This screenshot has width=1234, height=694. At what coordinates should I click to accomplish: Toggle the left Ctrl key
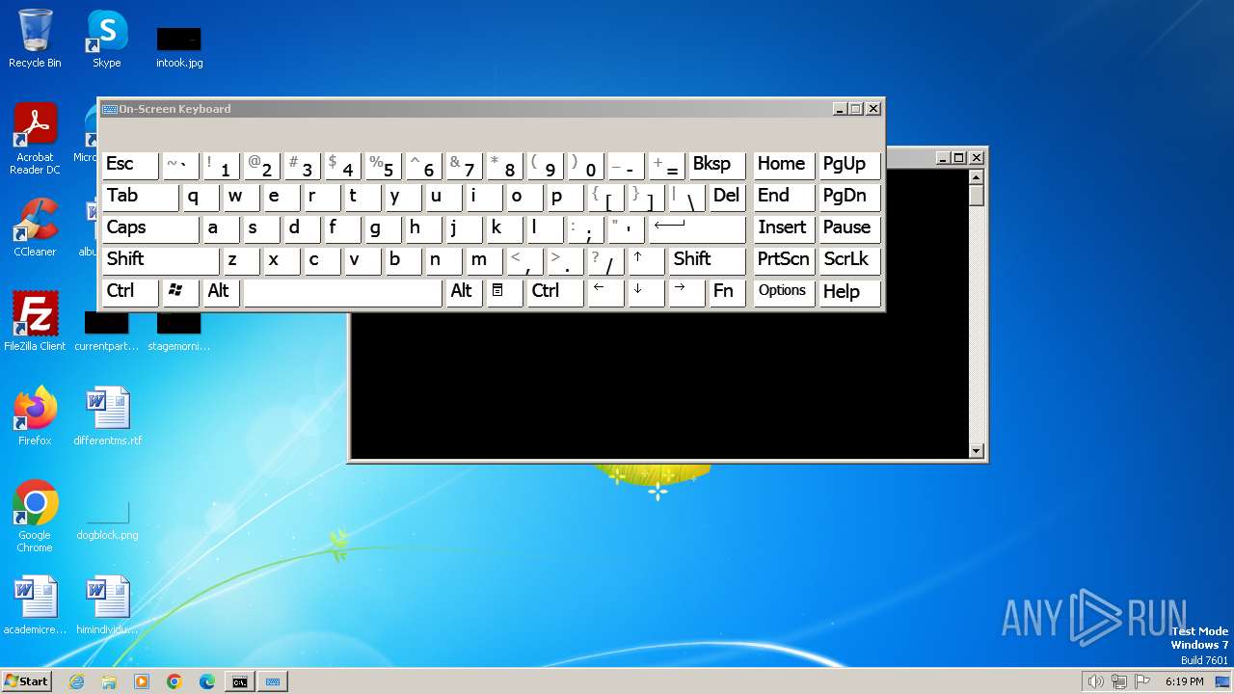pyautogui.click(x=130, y=291)
